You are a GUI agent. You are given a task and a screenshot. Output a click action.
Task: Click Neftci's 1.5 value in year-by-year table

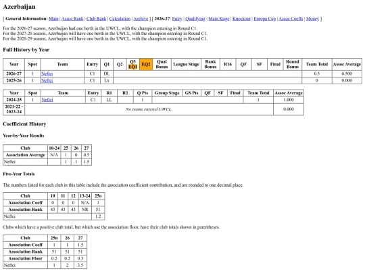87,162
